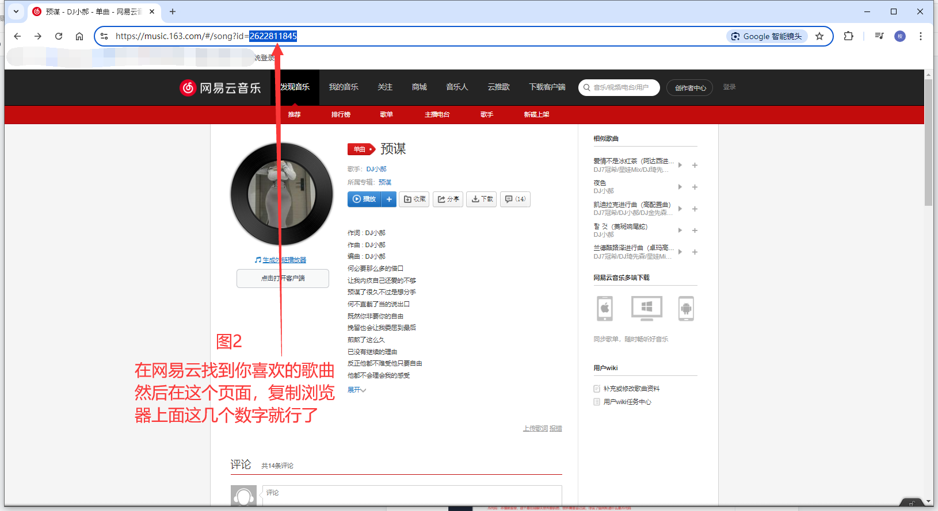Viewport: 938px width, 511px height.
Task: Select 新碟上架 in the red subnav
Action: coord(536,114)
